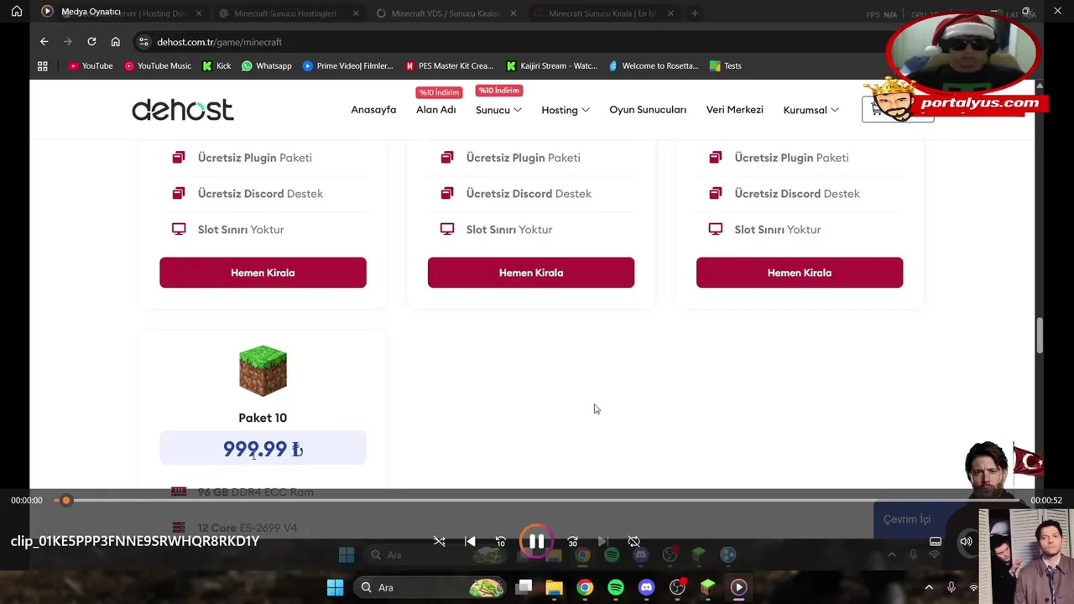Screen dimensions: 1074x604
Task: Open the Tests bookmark
Action: 725,65
